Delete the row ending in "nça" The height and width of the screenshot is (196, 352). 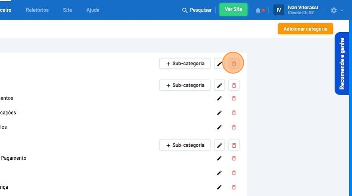(x=234, y=187)
